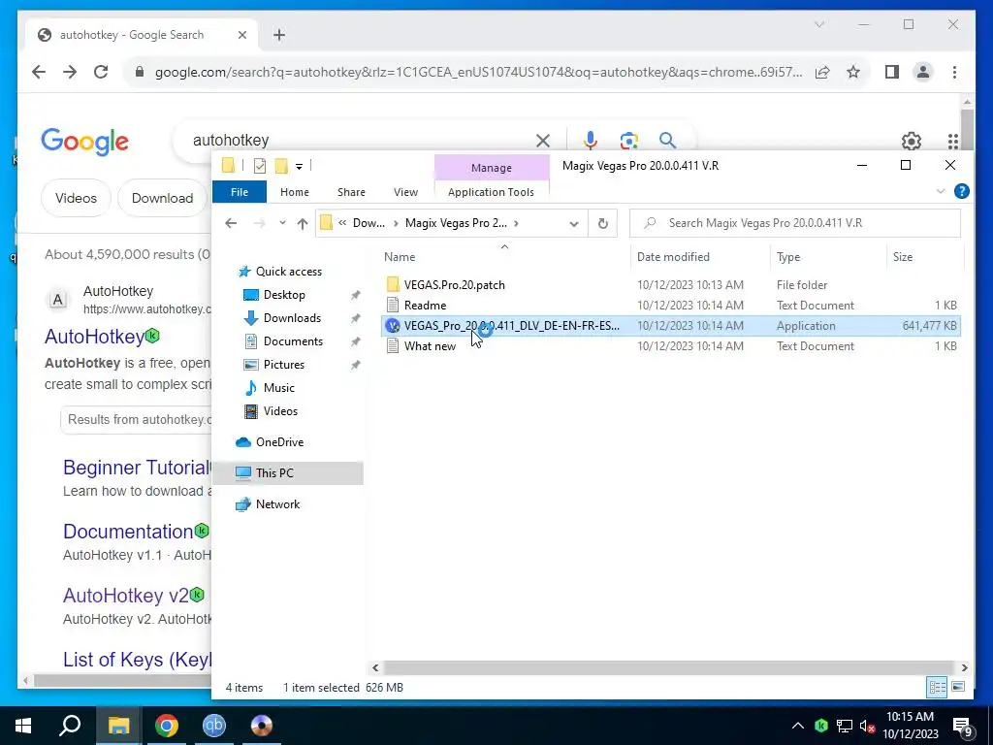993x745 pixels.
Task: Open Google quick settings gear
Action: [911, 141]
